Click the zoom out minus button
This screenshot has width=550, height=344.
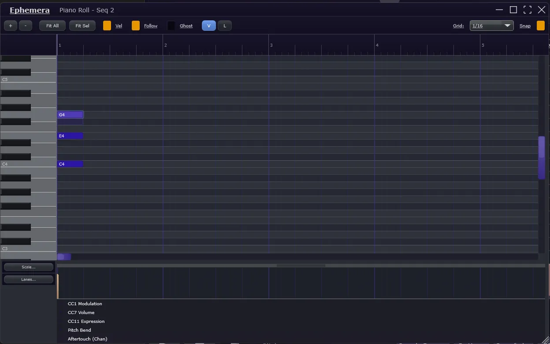[26, 26]
